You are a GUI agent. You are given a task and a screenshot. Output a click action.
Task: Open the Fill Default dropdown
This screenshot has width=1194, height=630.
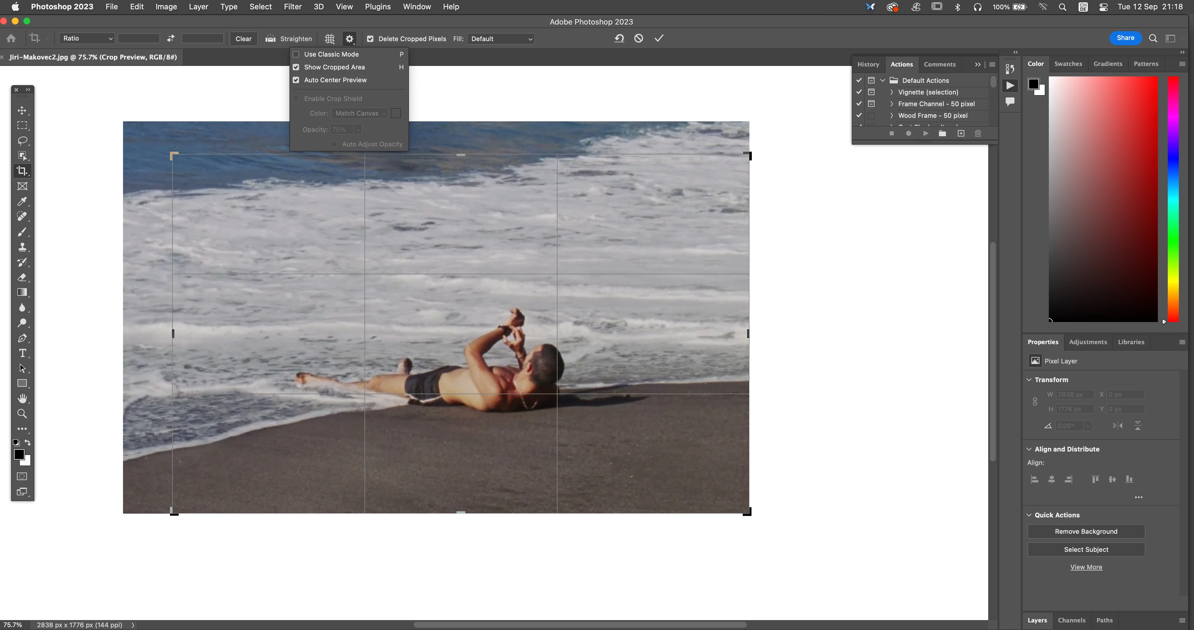501,39
